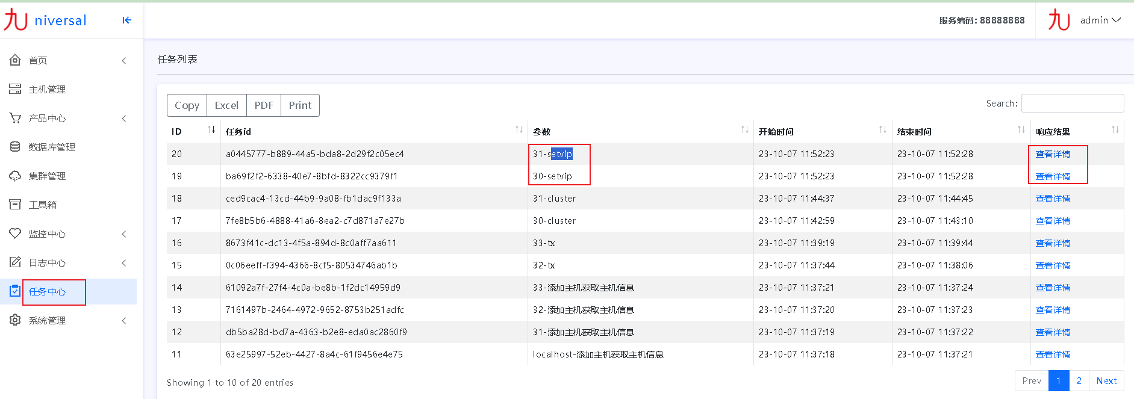Click the gear icon for 系统管理
1134x399 pixels.
pos(15,320)
